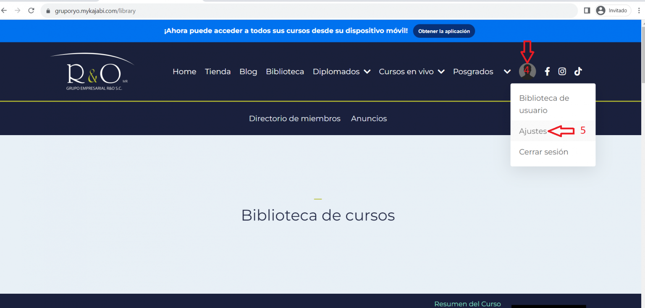This screenshot has width=645, height=308.
Task: Reload the page with browser refresh icon
Action: point(31,11)
